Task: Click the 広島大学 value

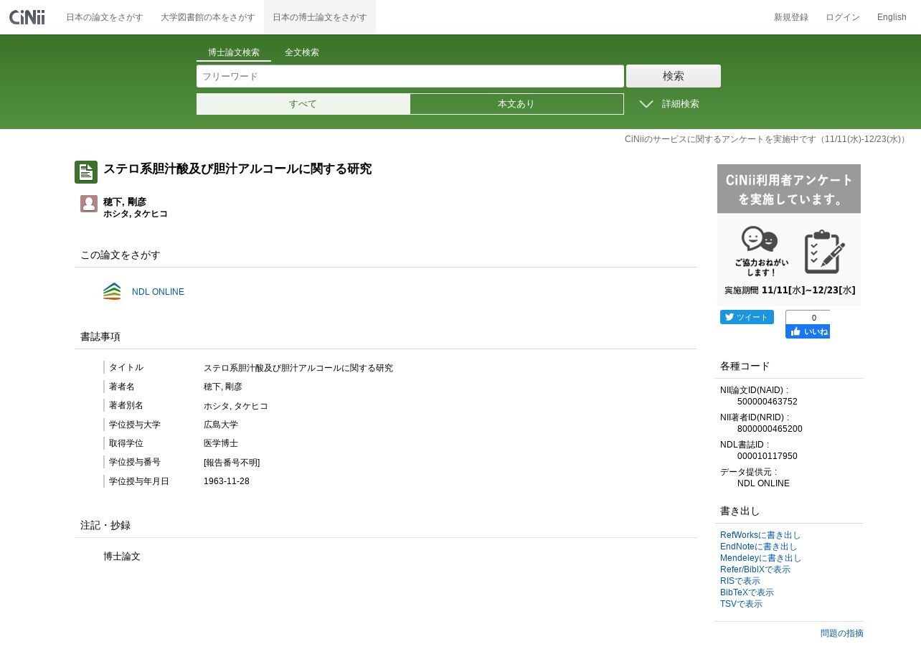Action: coord(221,425)
